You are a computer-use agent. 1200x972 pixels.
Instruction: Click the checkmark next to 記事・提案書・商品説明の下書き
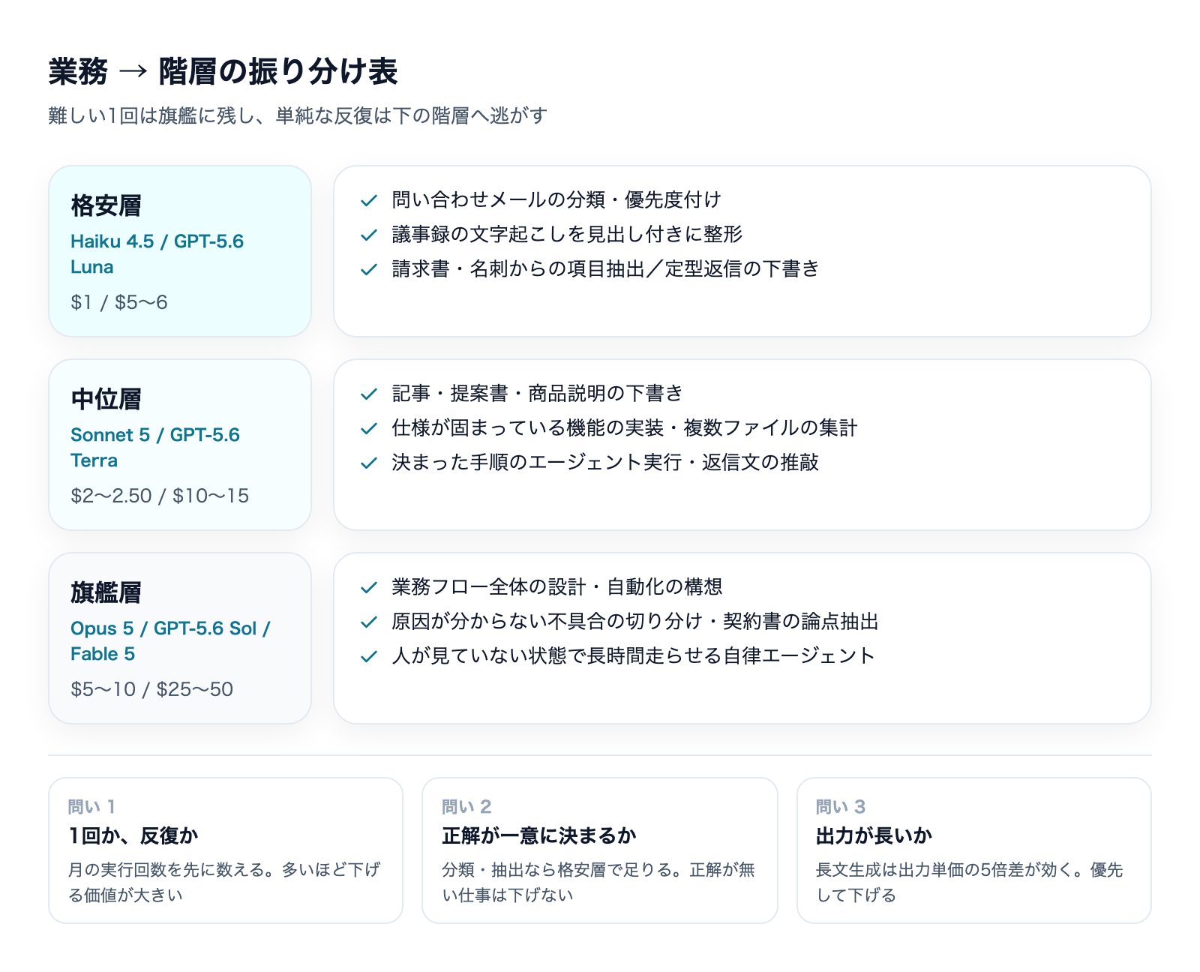(368, 394)
